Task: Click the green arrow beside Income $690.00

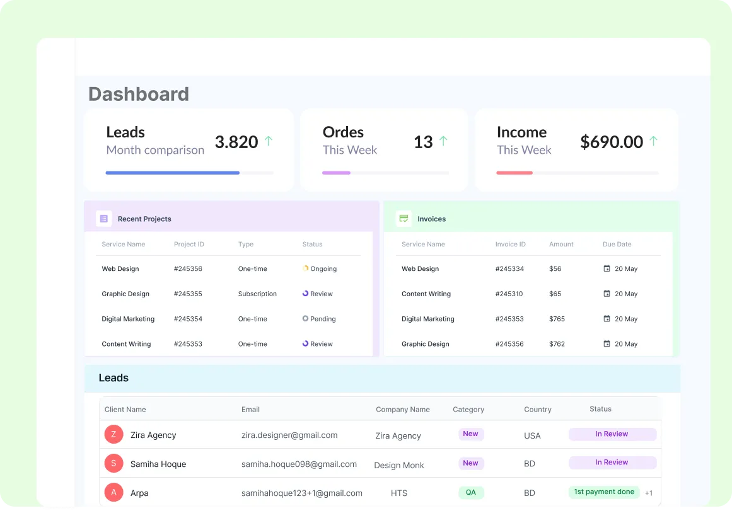Action: coord(653,141)
